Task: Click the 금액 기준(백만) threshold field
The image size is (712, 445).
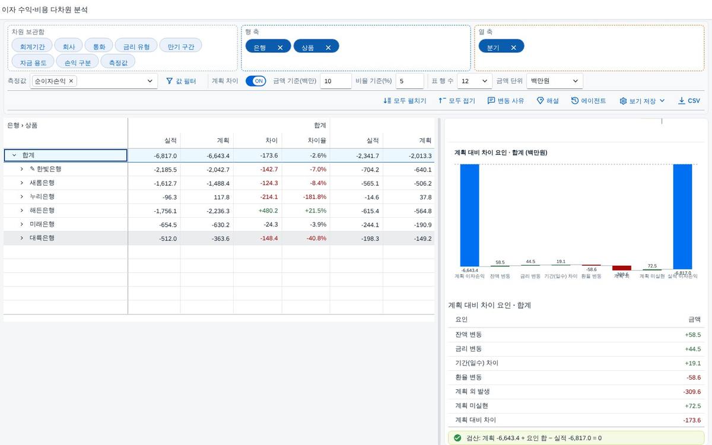Action: tap(336, 81)
